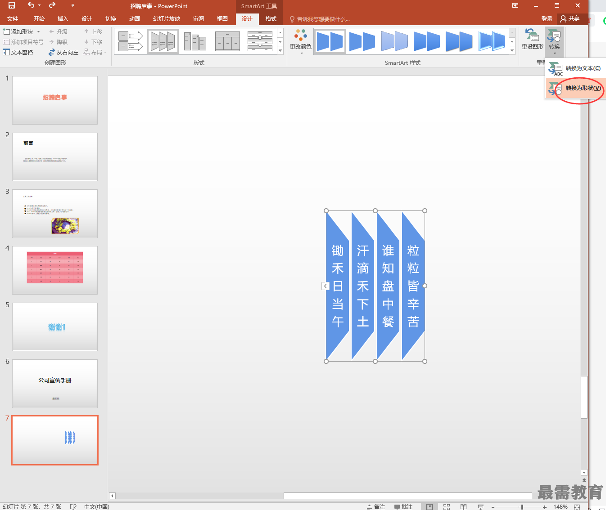The width and height of the screenshot is (606, 510).
Task: Select the first flat SmartArt style
Action: point(330,41)
